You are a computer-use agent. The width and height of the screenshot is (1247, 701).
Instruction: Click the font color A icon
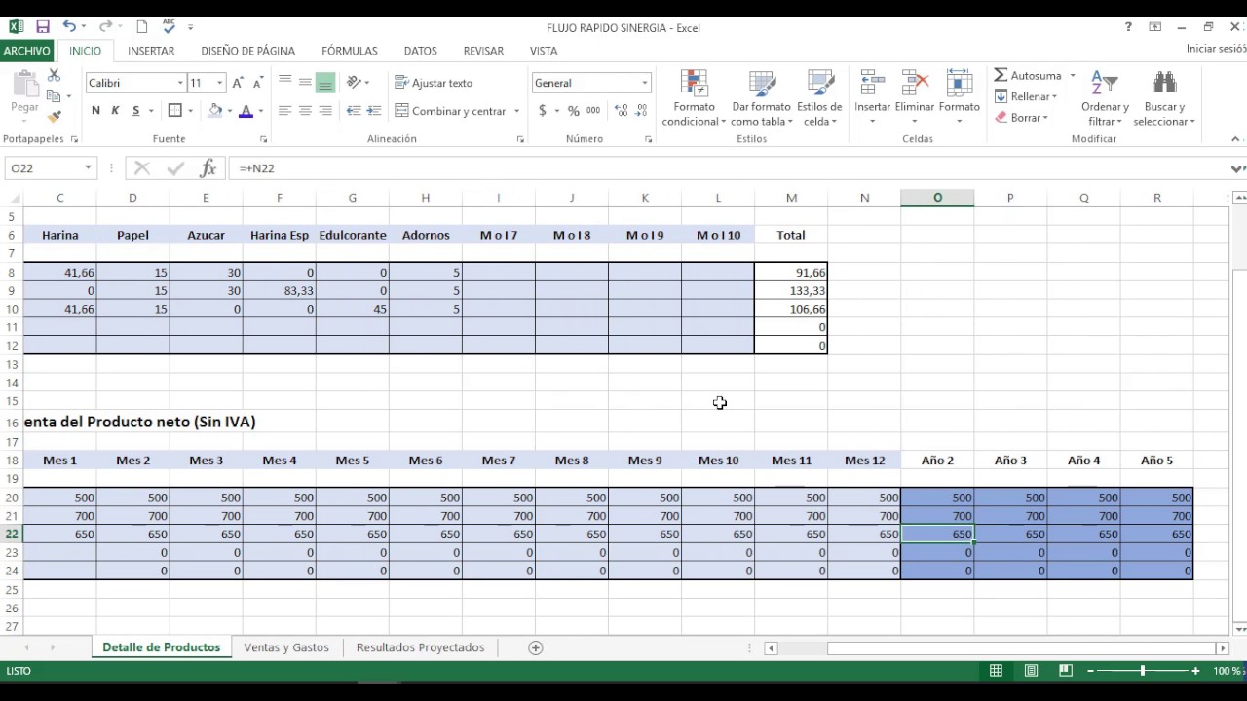(x=246, y=111)
